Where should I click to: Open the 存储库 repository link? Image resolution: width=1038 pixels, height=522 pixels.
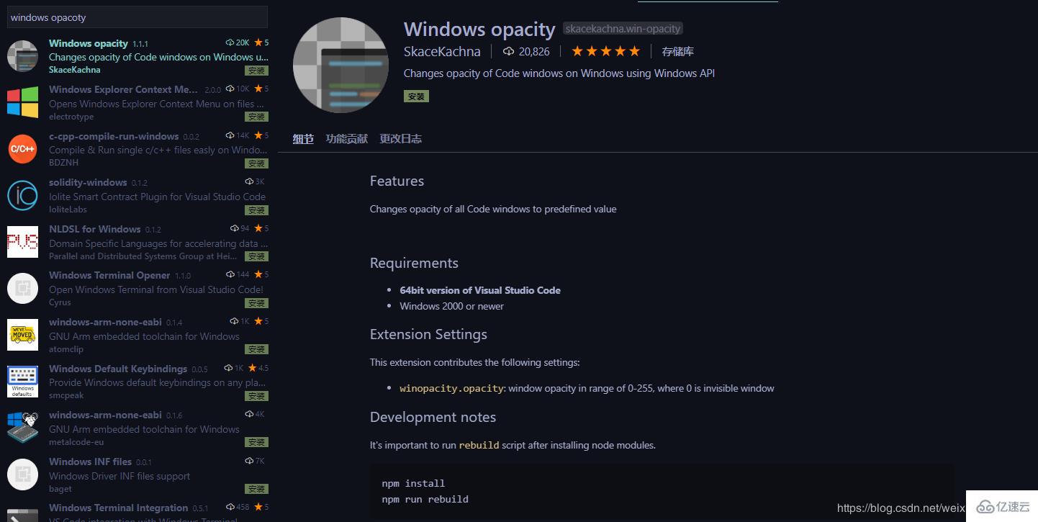pos(677,51)
